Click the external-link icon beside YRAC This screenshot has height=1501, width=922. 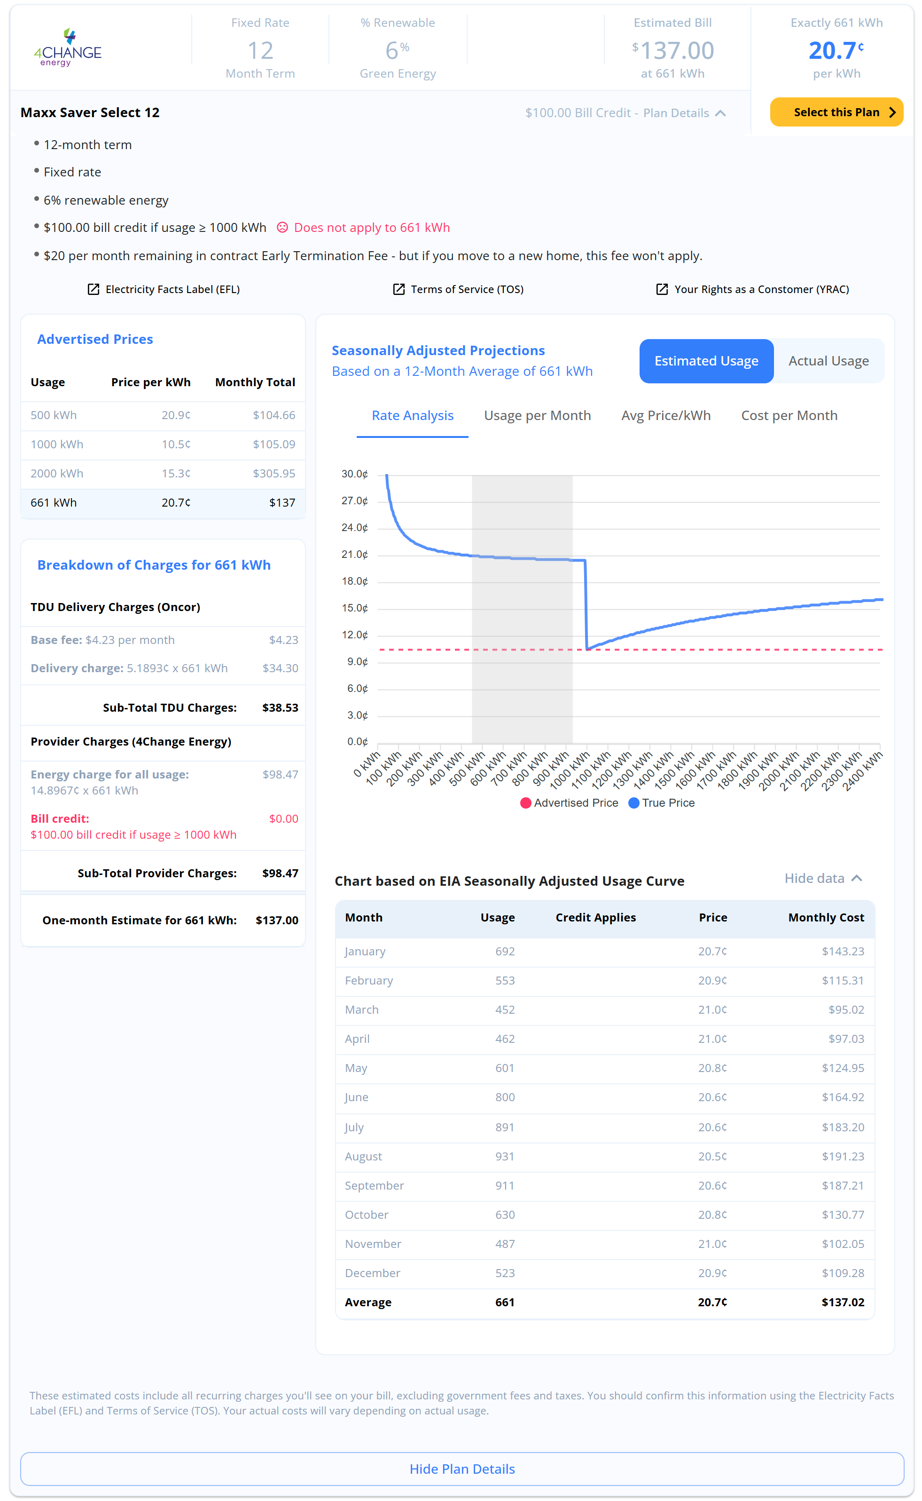click(x=662, y=289)
